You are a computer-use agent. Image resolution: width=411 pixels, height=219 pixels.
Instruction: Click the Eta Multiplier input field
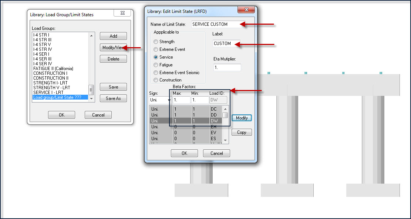227,67
